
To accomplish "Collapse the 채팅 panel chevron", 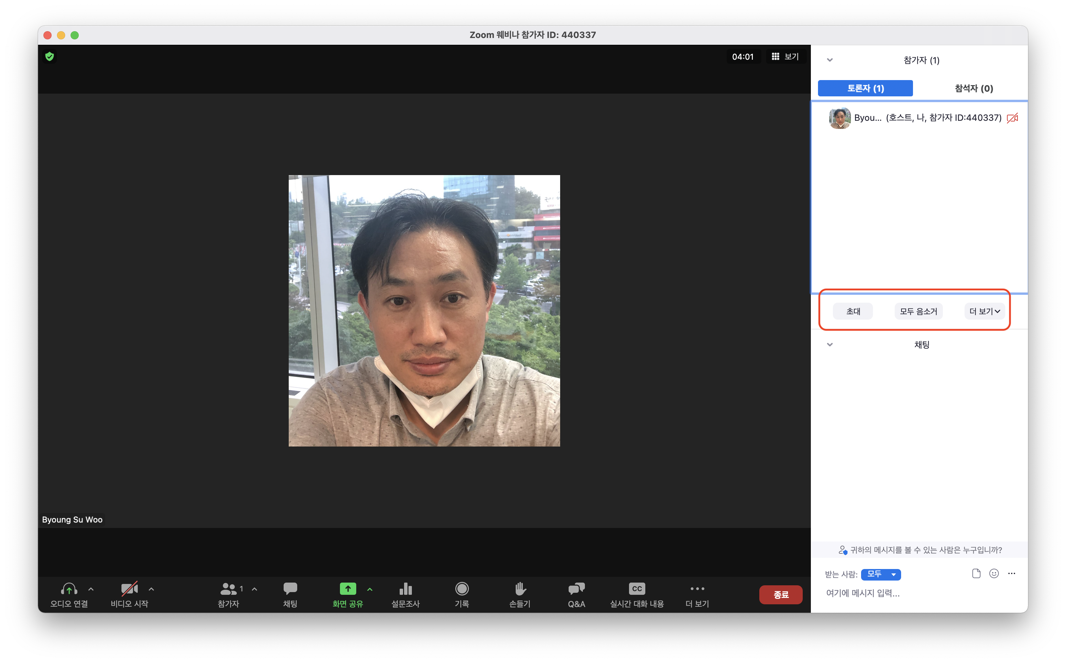I will pos(829,345).
